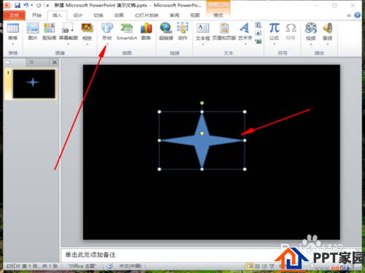Switch to the 动画 Animations tab
Image resolution: width=365 pixels, height=273 pixels.
(119, 15)
